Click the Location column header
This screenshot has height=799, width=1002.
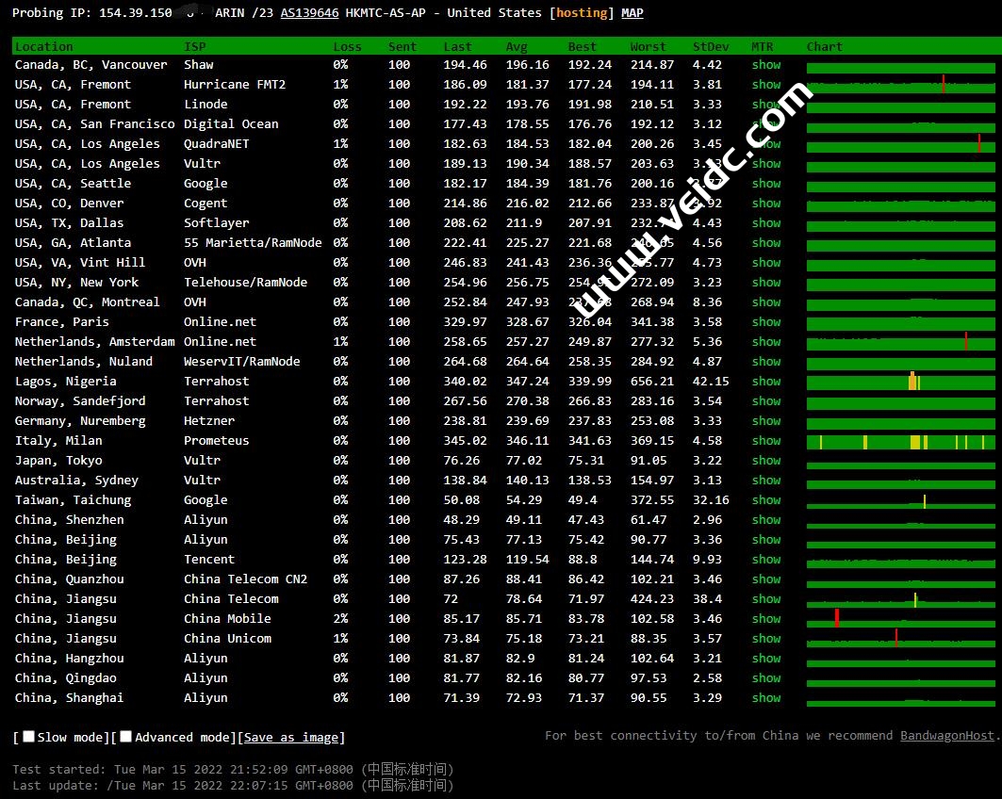pos(43,46)
